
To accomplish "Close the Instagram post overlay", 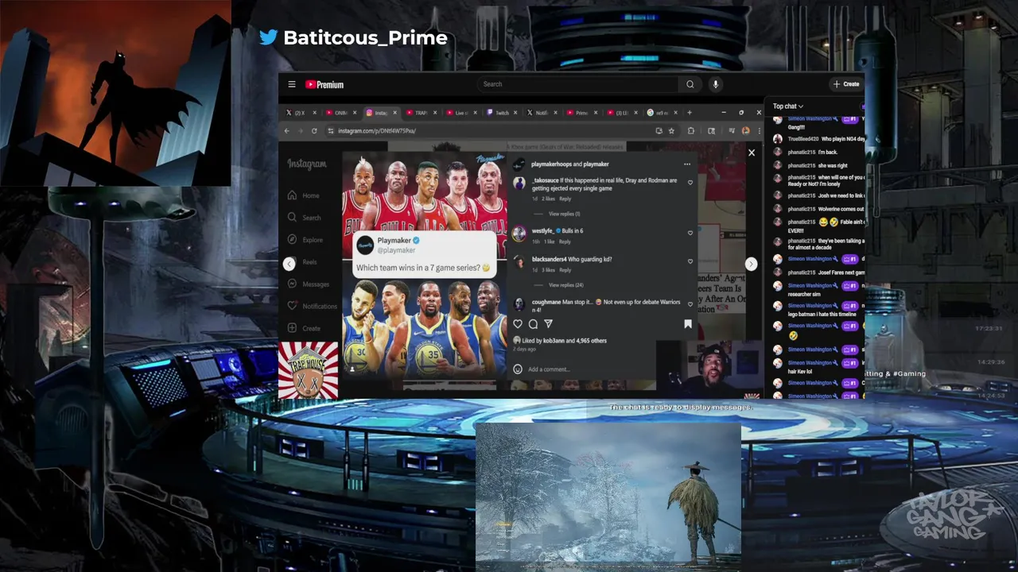I will point(752,153).
